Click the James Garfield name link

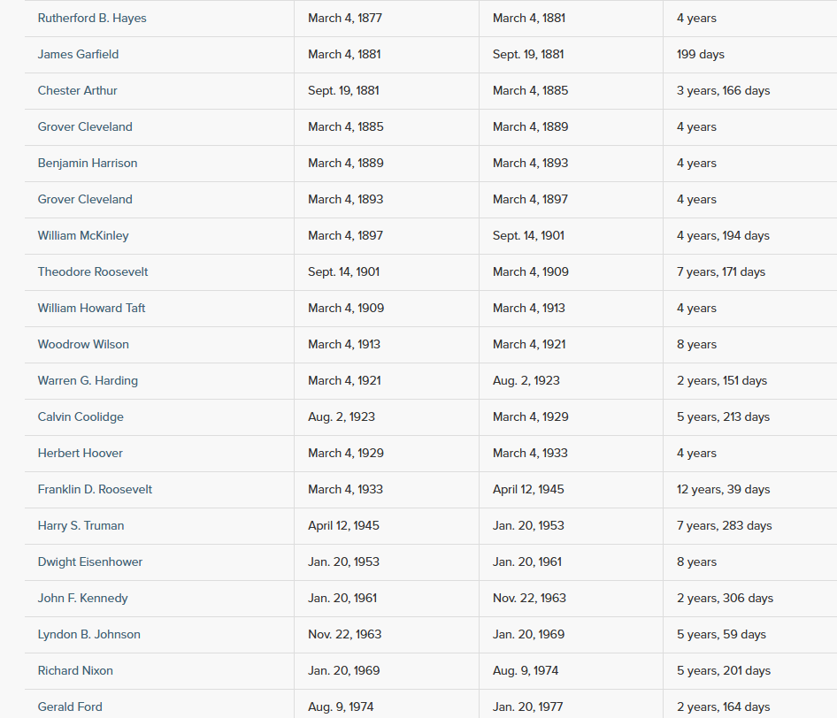[78, 54]
